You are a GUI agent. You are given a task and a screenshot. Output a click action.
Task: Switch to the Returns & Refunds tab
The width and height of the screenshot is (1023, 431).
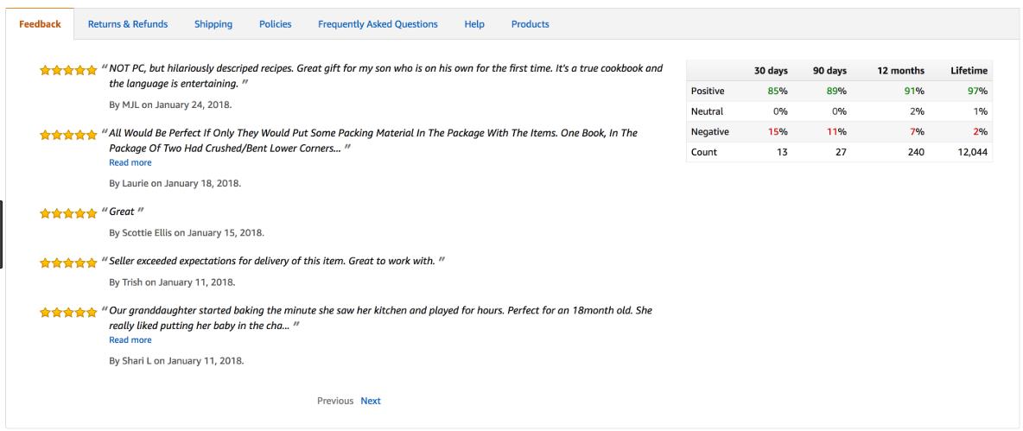tap(128, 24)
